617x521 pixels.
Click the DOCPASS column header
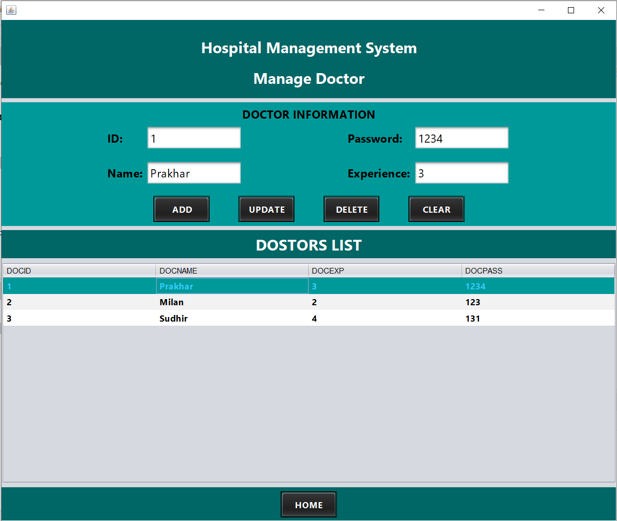coord(537,270)
